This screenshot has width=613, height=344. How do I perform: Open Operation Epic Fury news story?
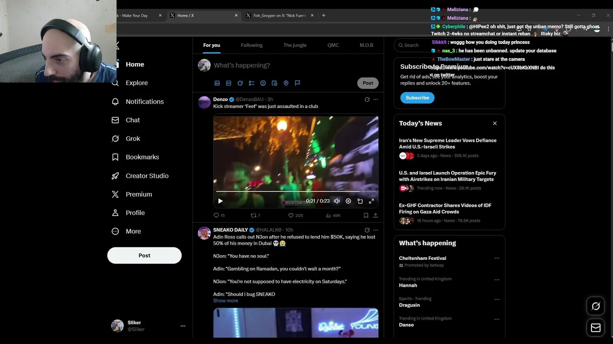click(x=447, y=176)
